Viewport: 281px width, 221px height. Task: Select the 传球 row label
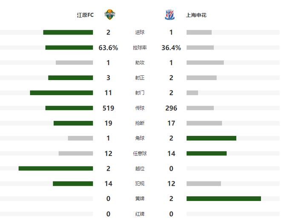(x=140, y=108)
